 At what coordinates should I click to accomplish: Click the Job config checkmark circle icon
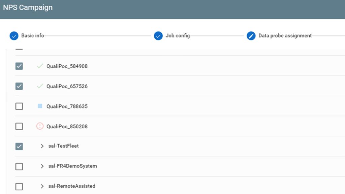[158, 36]
